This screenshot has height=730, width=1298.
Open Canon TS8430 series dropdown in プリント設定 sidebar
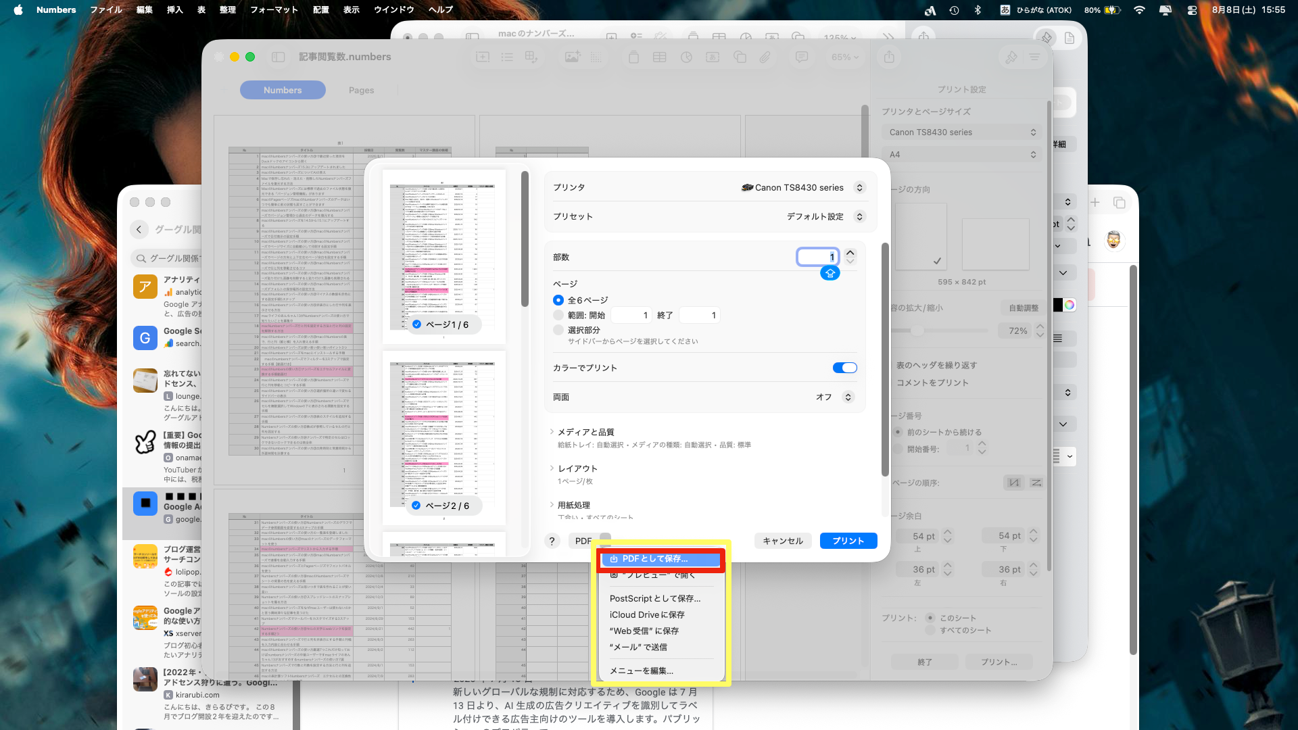coord(962,132)
